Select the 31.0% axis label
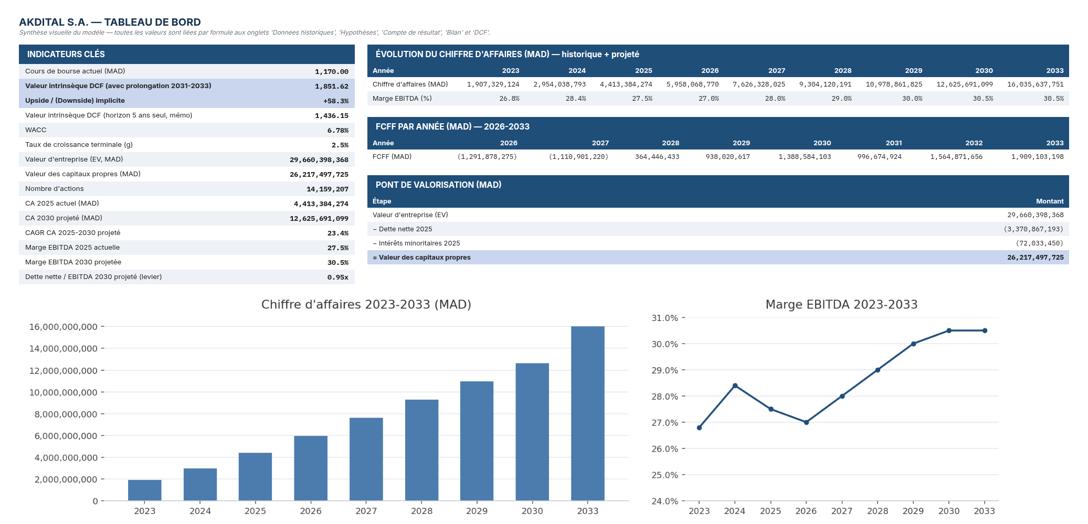 [x=665, y=318]
